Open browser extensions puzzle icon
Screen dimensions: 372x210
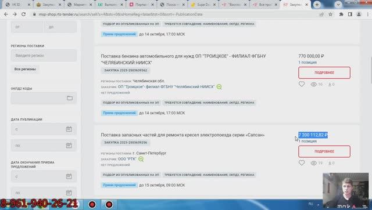pyautogui.click(x=341, y=15)
